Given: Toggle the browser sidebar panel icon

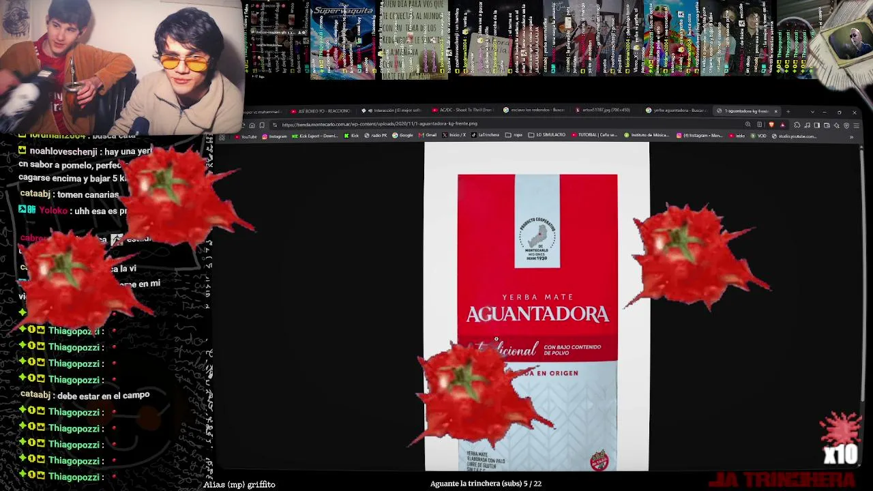Looking at the screenshot, I should [817, 125].
